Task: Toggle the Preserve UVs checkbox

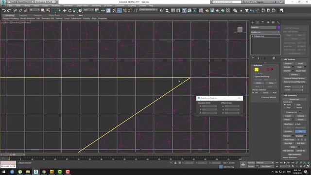Action: pos(285,112)
